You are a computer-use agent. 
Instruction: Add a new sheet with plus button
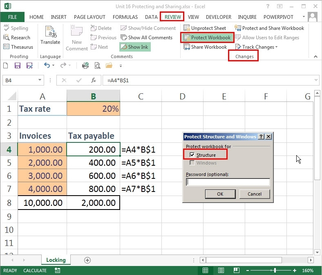tap(87, 260)
